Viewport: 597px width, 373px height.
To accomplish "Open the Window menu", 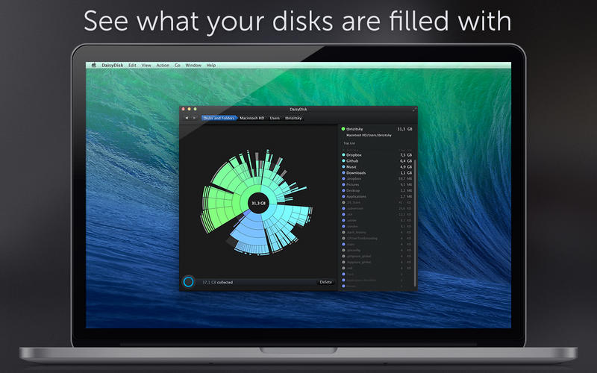I will tap(193, 66).
